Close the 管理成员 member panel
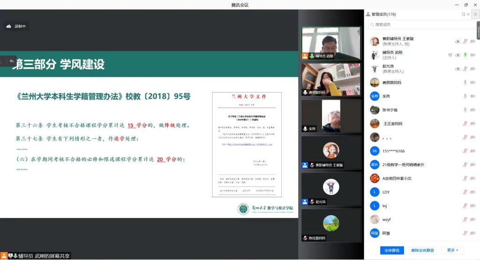 (469, 14)
